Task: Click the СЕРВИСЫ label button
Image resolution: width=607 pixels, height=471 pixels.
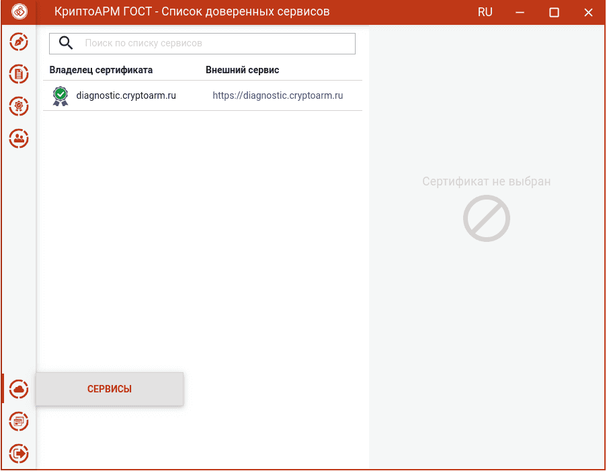Action: pyautogui.click(x=110, y=389)
